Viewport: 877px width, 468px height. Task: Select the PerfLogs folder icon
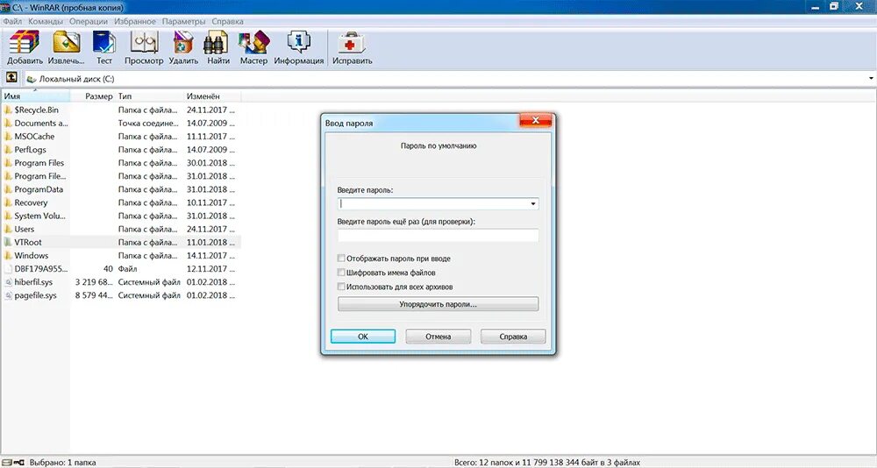click(x=8, y=149)
